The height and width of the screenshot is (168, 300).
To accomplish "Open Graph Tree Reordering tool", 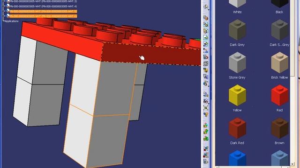I will [205, 57].
